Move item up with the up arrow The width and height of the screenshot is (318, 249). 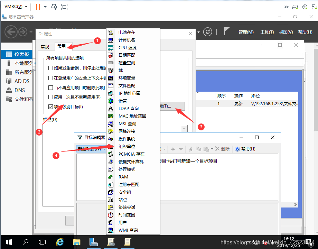pos(172,149)
